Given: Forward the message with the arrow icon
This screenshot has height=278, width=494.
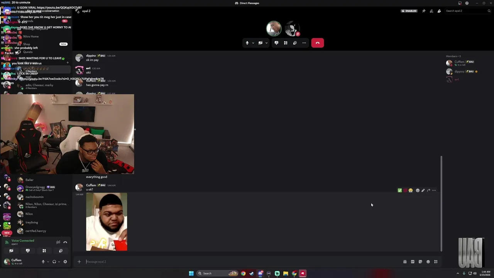Looking at the screenshot, I should (x=428, y=190).
